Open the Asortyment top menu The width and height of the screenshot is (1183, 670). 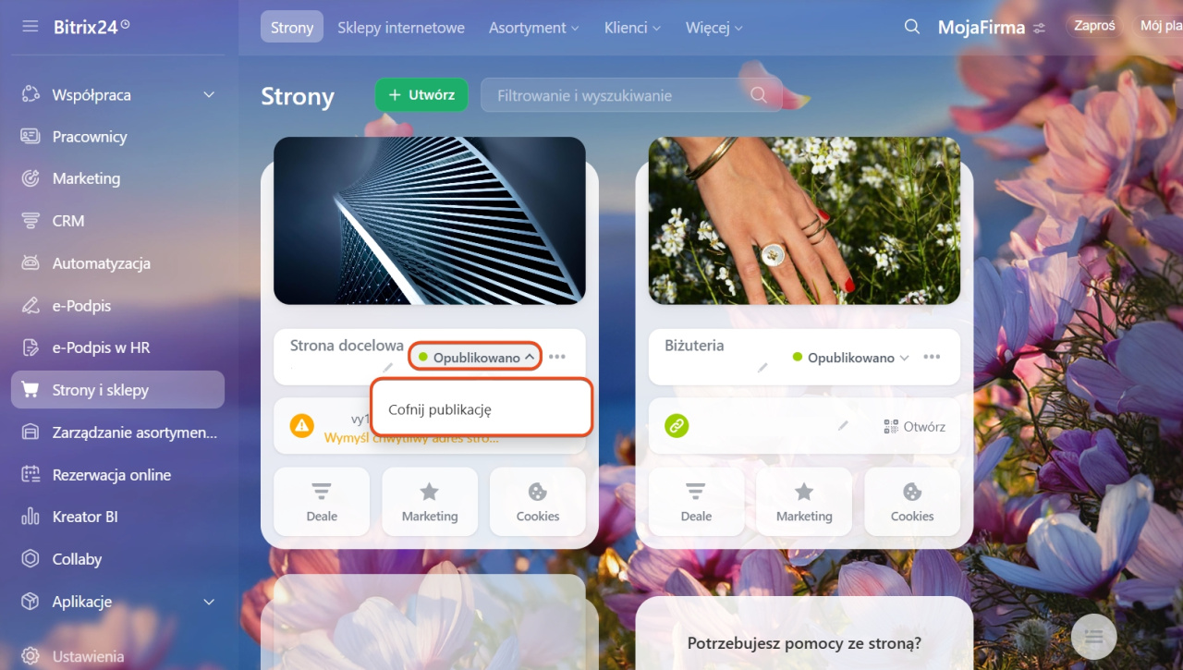[533, 28]
